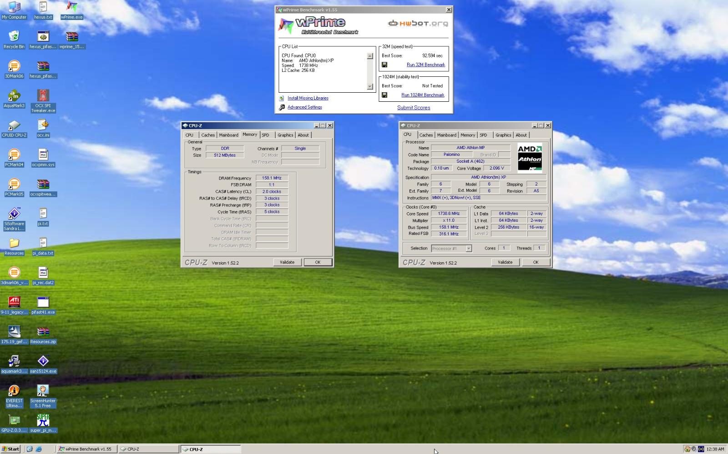Image resolution: width=728 pixels, height=454 pixels.
Task: Open My Computer desktop icon
Action: (x=14, y=10)
